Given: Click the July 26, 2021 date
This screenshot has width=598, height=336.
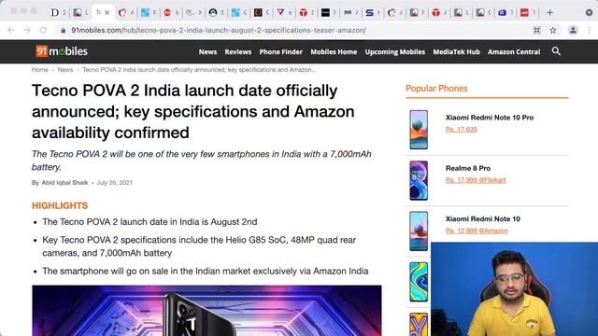Looking at the screenshot, I should pos(114,183).
